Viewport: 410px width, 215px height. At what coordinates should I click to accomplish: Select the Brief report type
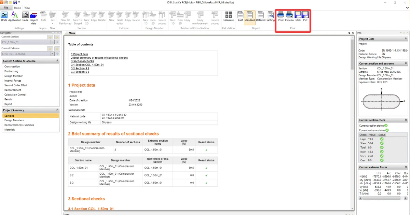[240, 16]
